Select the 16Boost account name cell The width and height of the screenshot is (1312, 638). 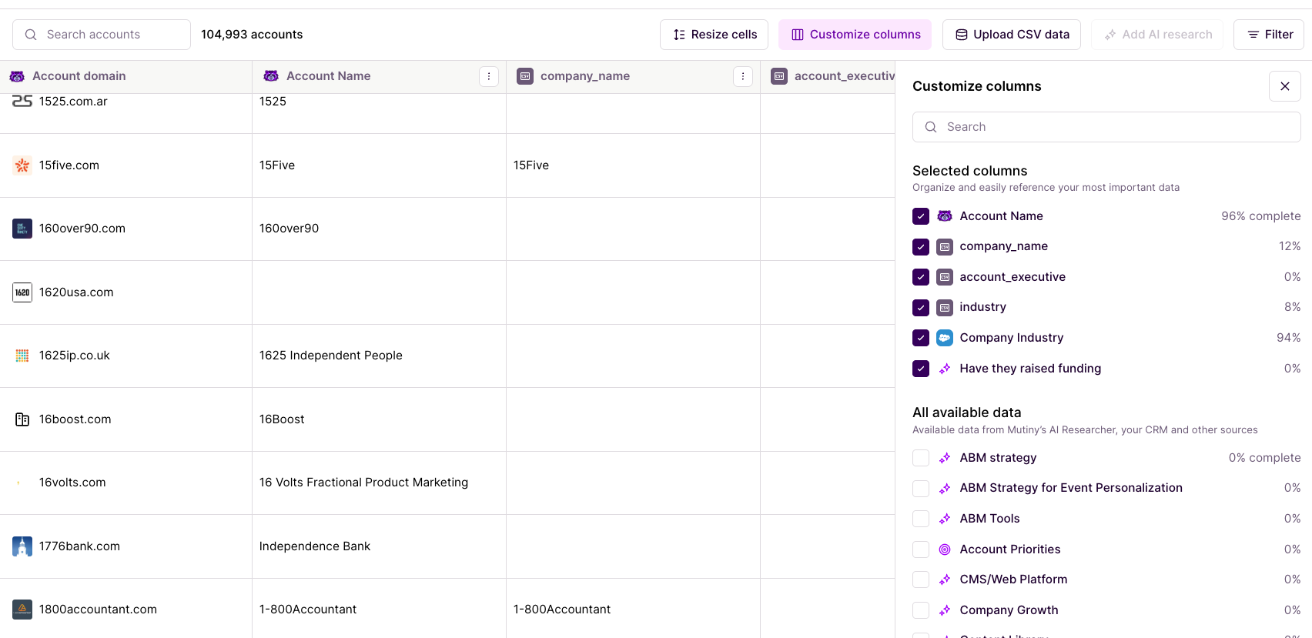click(x=380, y=419)
